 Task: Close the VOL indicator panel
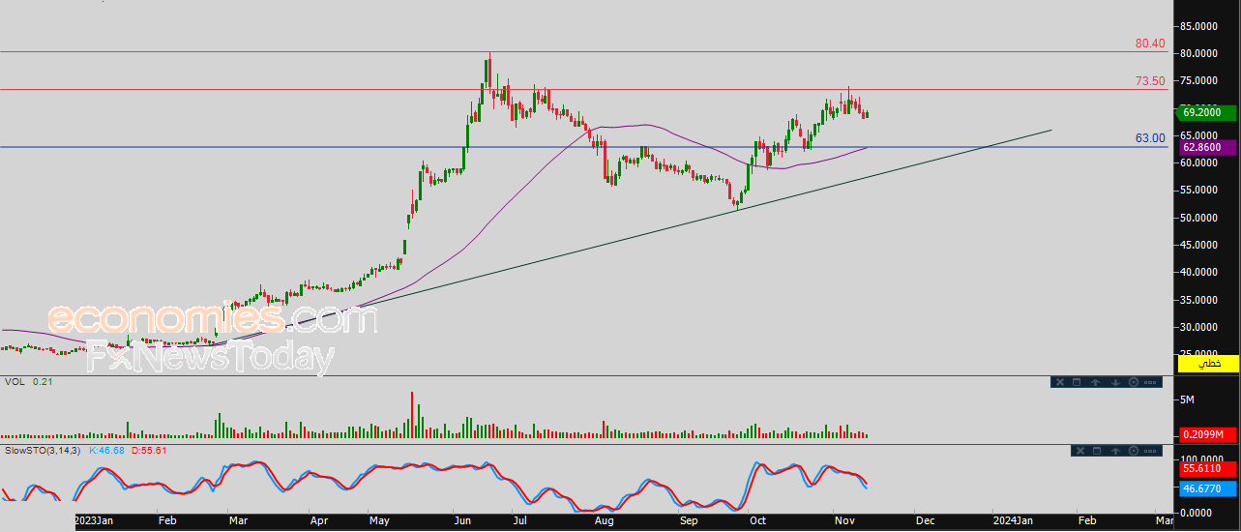pyautogui.click(x=1060, y=382)
